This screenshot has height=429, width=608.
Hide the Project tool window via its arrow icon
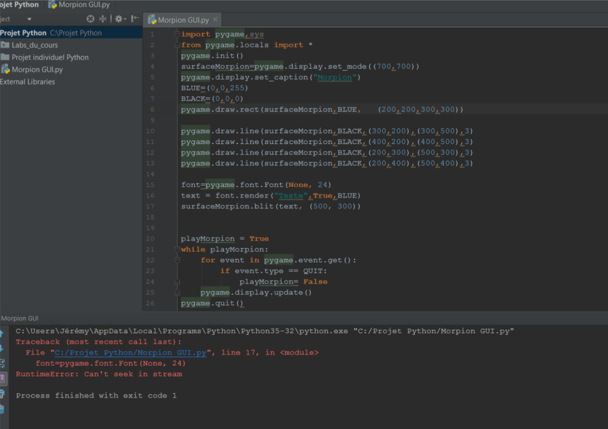click(x=133, y=19)
